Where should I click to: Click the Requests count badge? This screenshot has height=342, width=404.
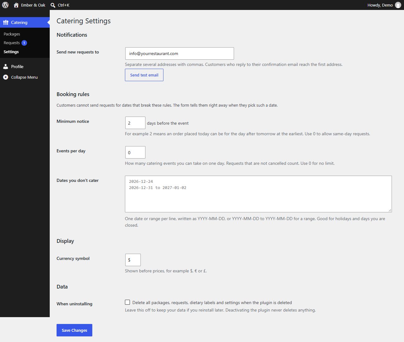24,43
